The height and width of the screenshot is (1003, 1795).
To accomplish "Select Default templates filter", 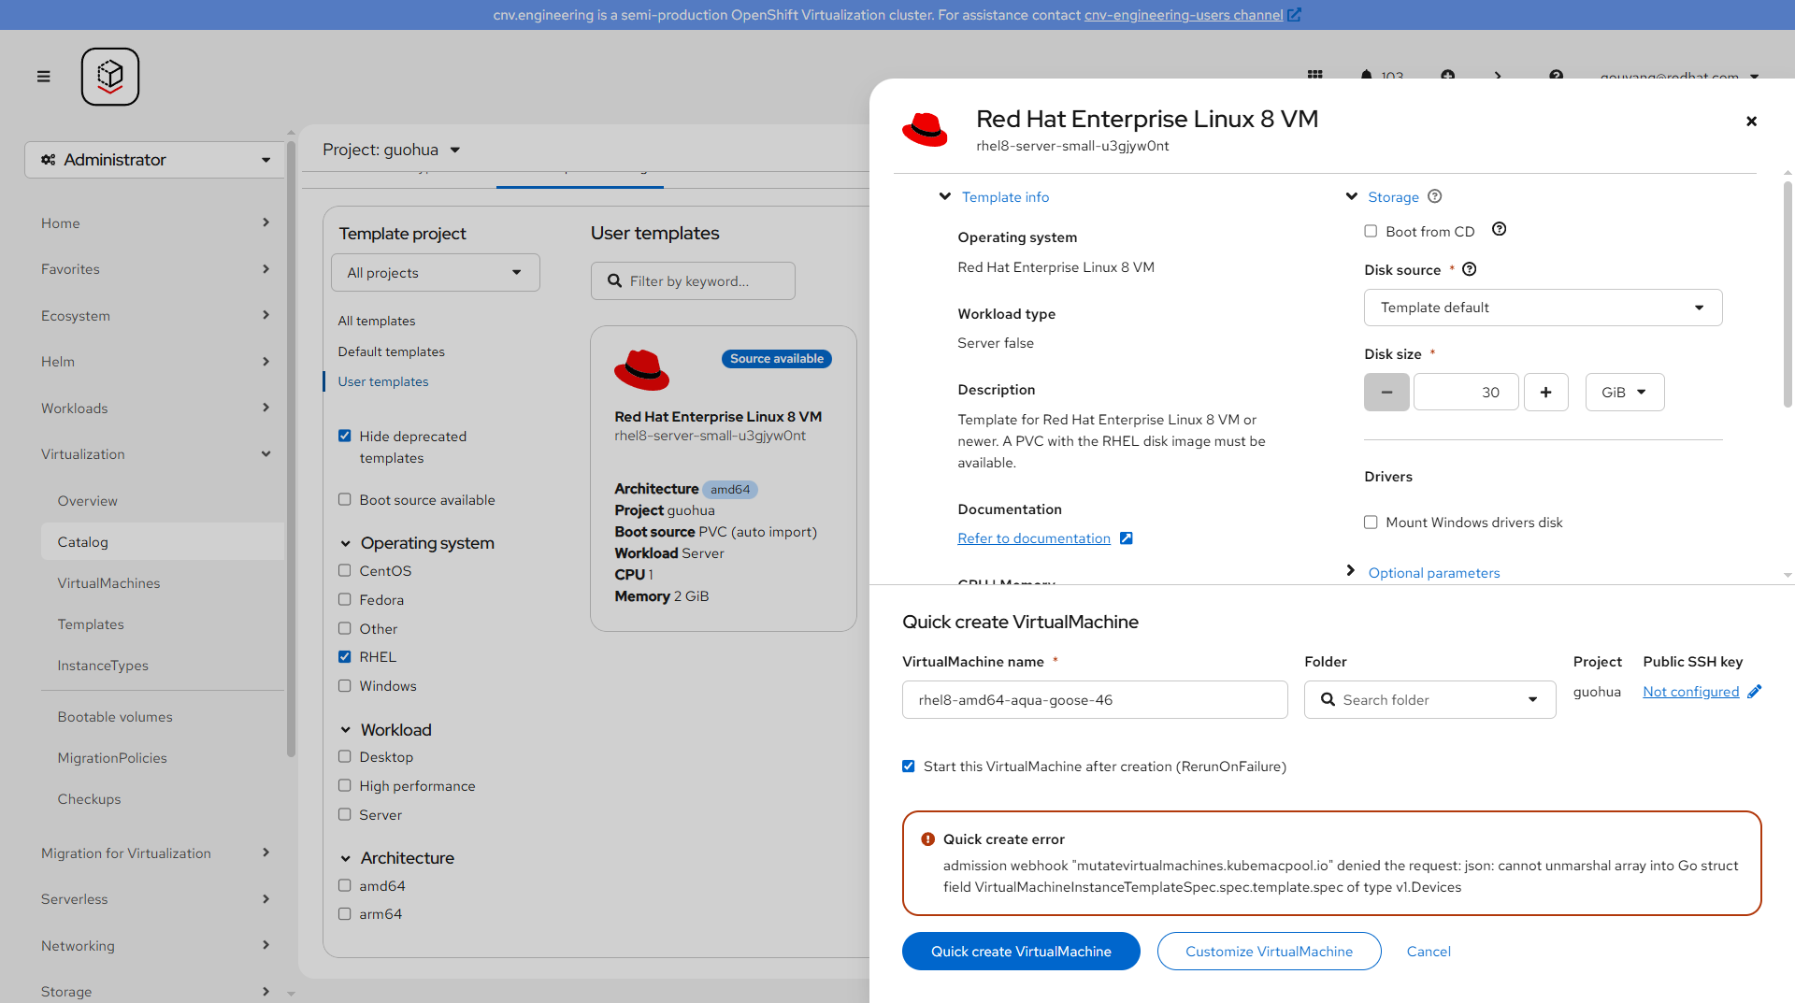I will [391, 351].
